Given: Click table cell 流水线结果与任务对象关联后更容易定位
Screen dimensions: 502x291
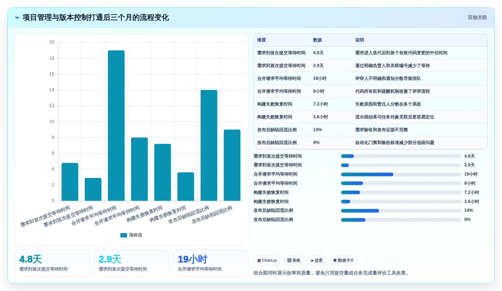Looking at the screenshot, I should 395,117.
